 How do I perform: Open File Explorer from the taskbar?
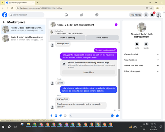coord(28,124)
